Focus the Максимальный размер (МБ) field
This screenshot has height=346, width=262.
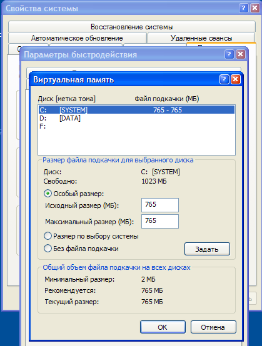(160, 221)
